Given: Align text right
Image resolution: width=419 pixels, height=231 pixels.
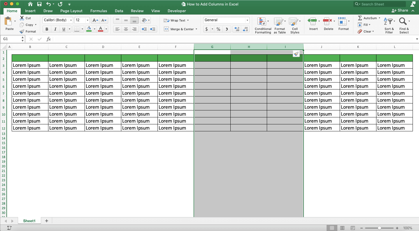Looking at the screenshot, I should click(x=134, y=29).
